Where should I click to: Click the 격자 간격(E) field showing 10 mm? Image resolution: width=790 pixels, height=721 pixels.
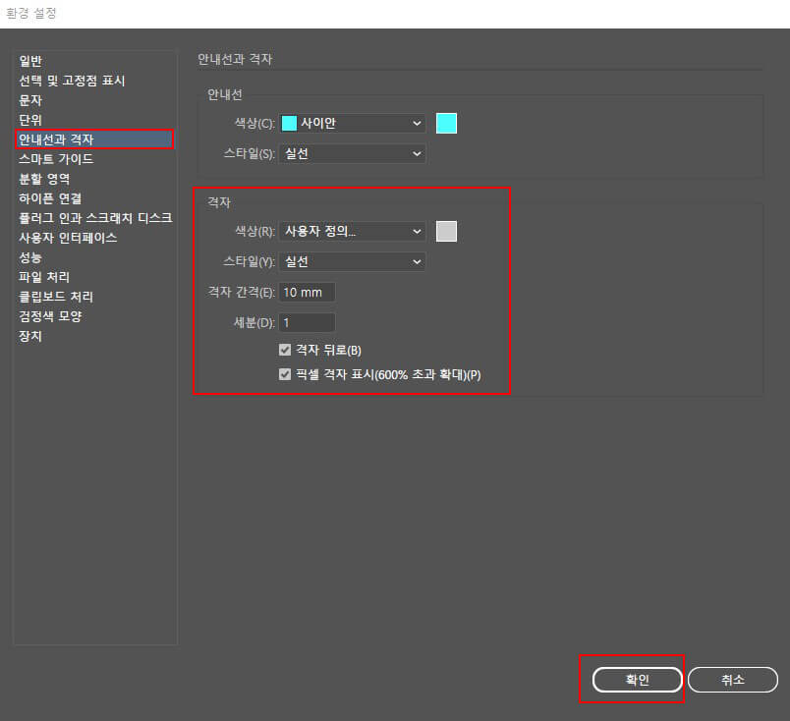[x=307, y=292]
